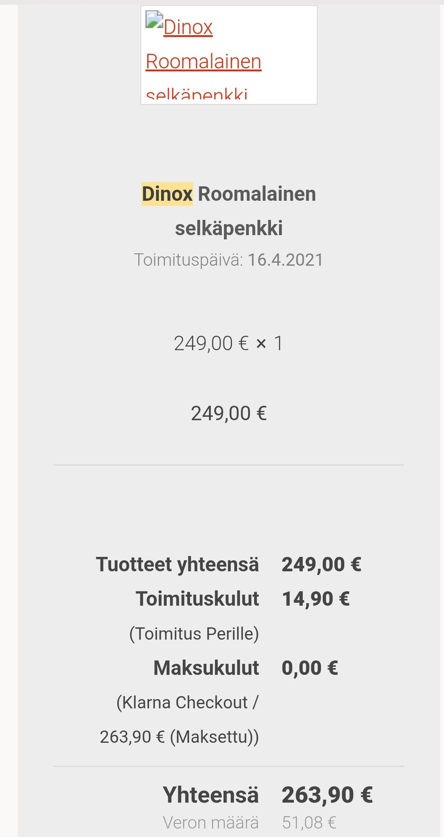Click the unit price 249,00 € × 1
Screen dimensions: 444x837
pos(228,344)
